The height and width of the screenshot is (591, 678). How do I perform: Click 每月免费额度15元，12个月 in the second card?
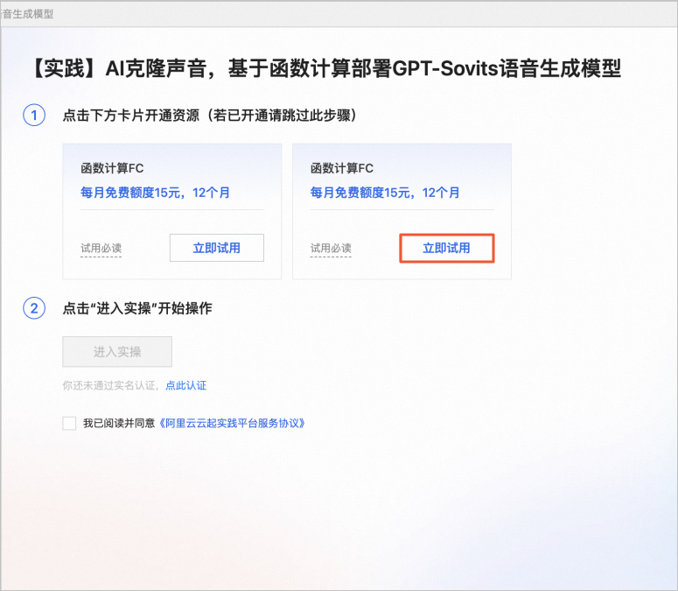tap(385, 193)
